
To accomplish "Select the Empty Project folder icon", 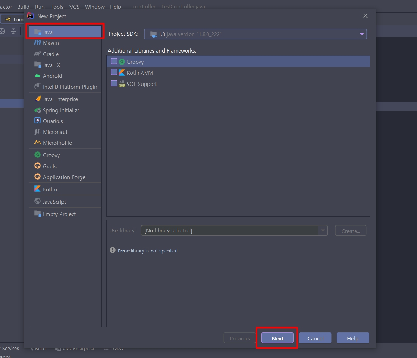I will coord(38,214).
